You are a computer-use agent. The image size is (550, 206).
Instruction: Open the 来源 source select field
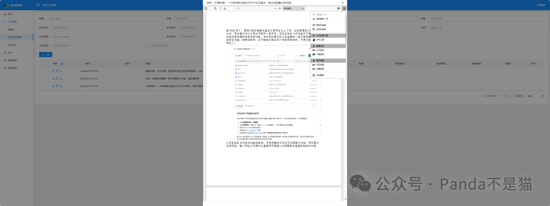coord(487,18)
